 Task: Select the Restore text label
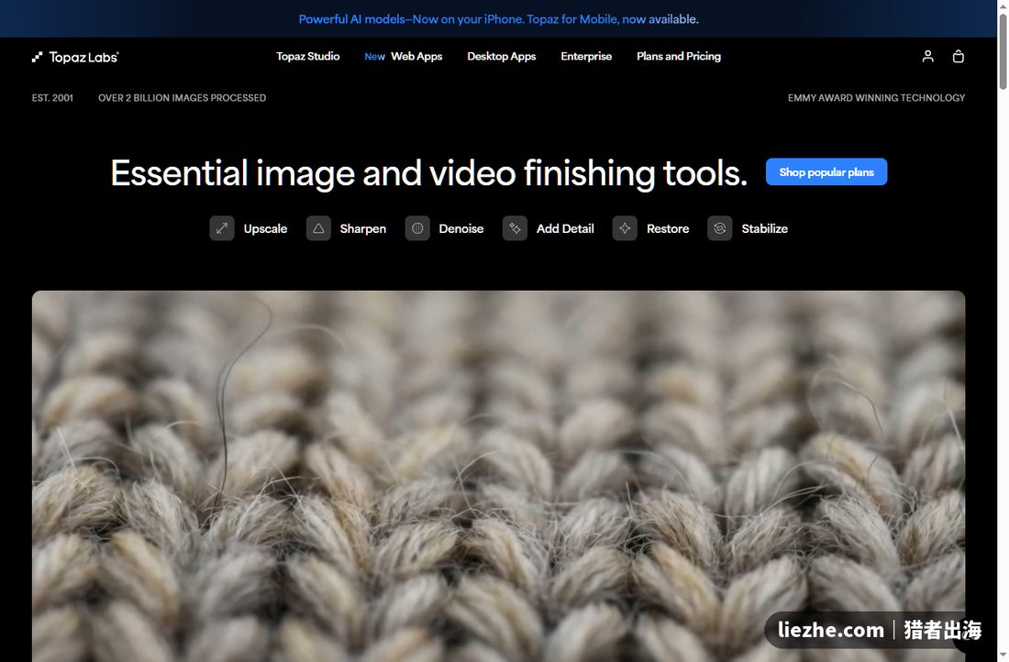[667, 228]
